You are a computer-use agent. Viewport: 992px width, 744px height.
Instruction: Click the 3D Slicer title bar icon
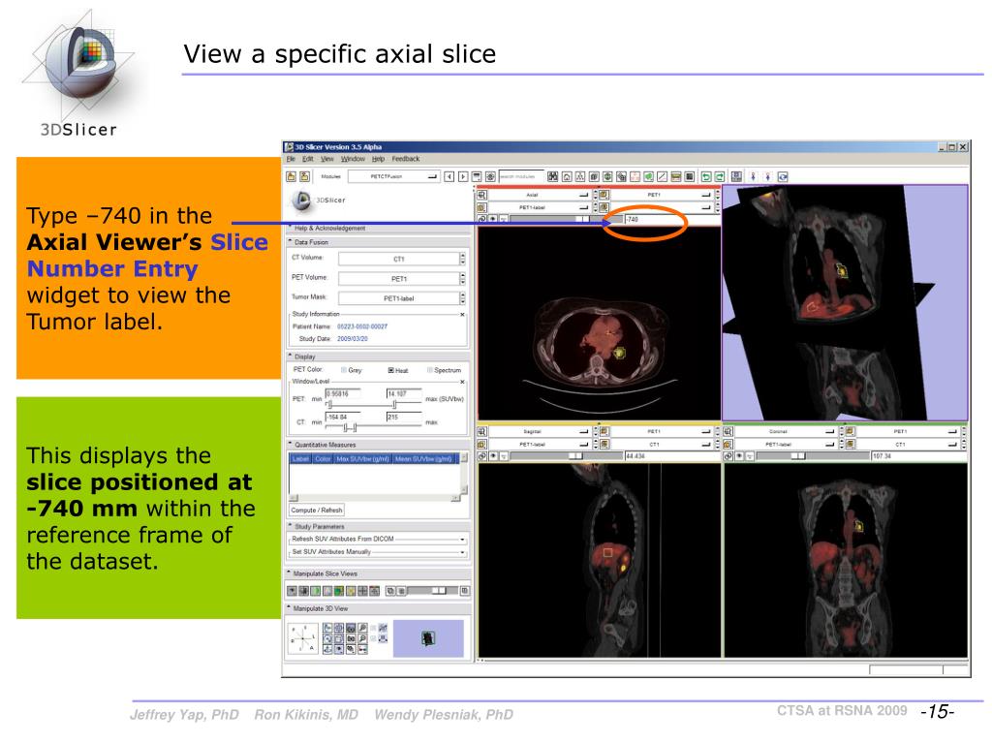point(289,147)
